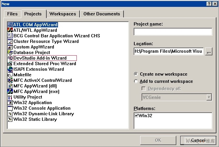Click the MFC ActiveX ControlWizard icon
This screenshot has height=147, width=219.
click(10, 80)
